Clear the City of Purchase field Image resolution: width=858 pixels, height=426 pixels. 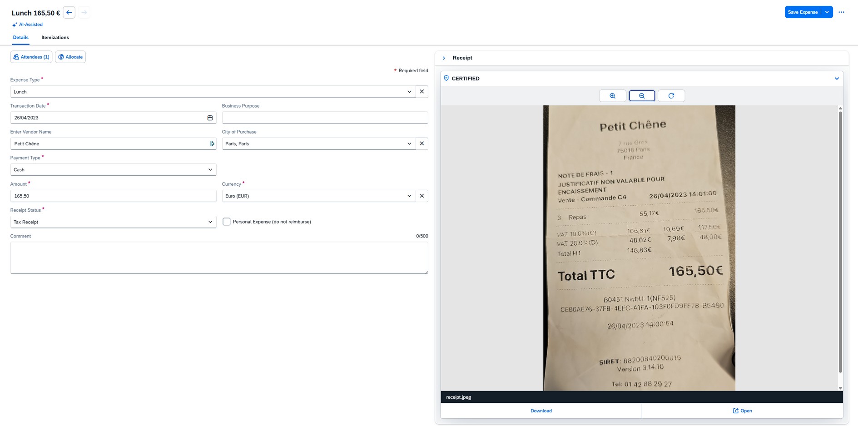tap(422, 144)
